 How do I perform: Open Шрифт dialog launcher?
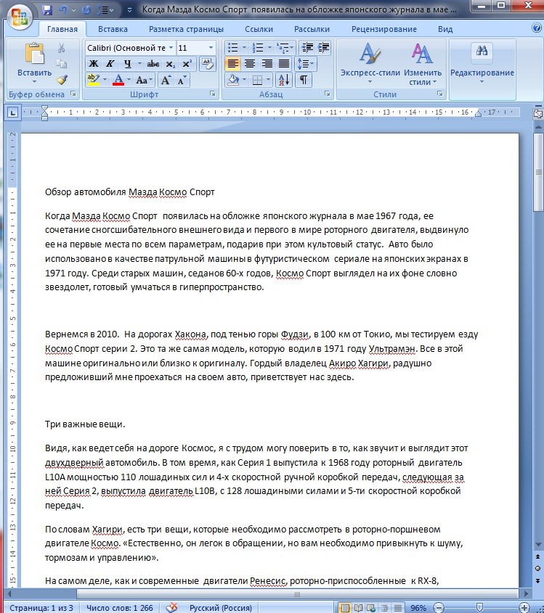[x=213, y=94]
